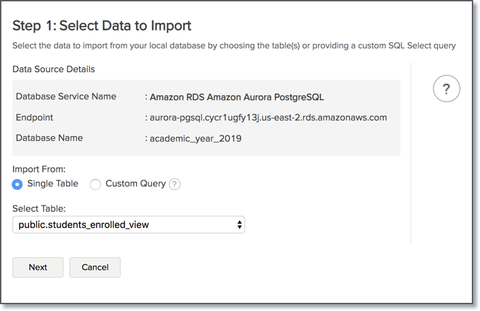
Task: Click the up-down arrows on the table selector
Action: [x=239, y=225]
